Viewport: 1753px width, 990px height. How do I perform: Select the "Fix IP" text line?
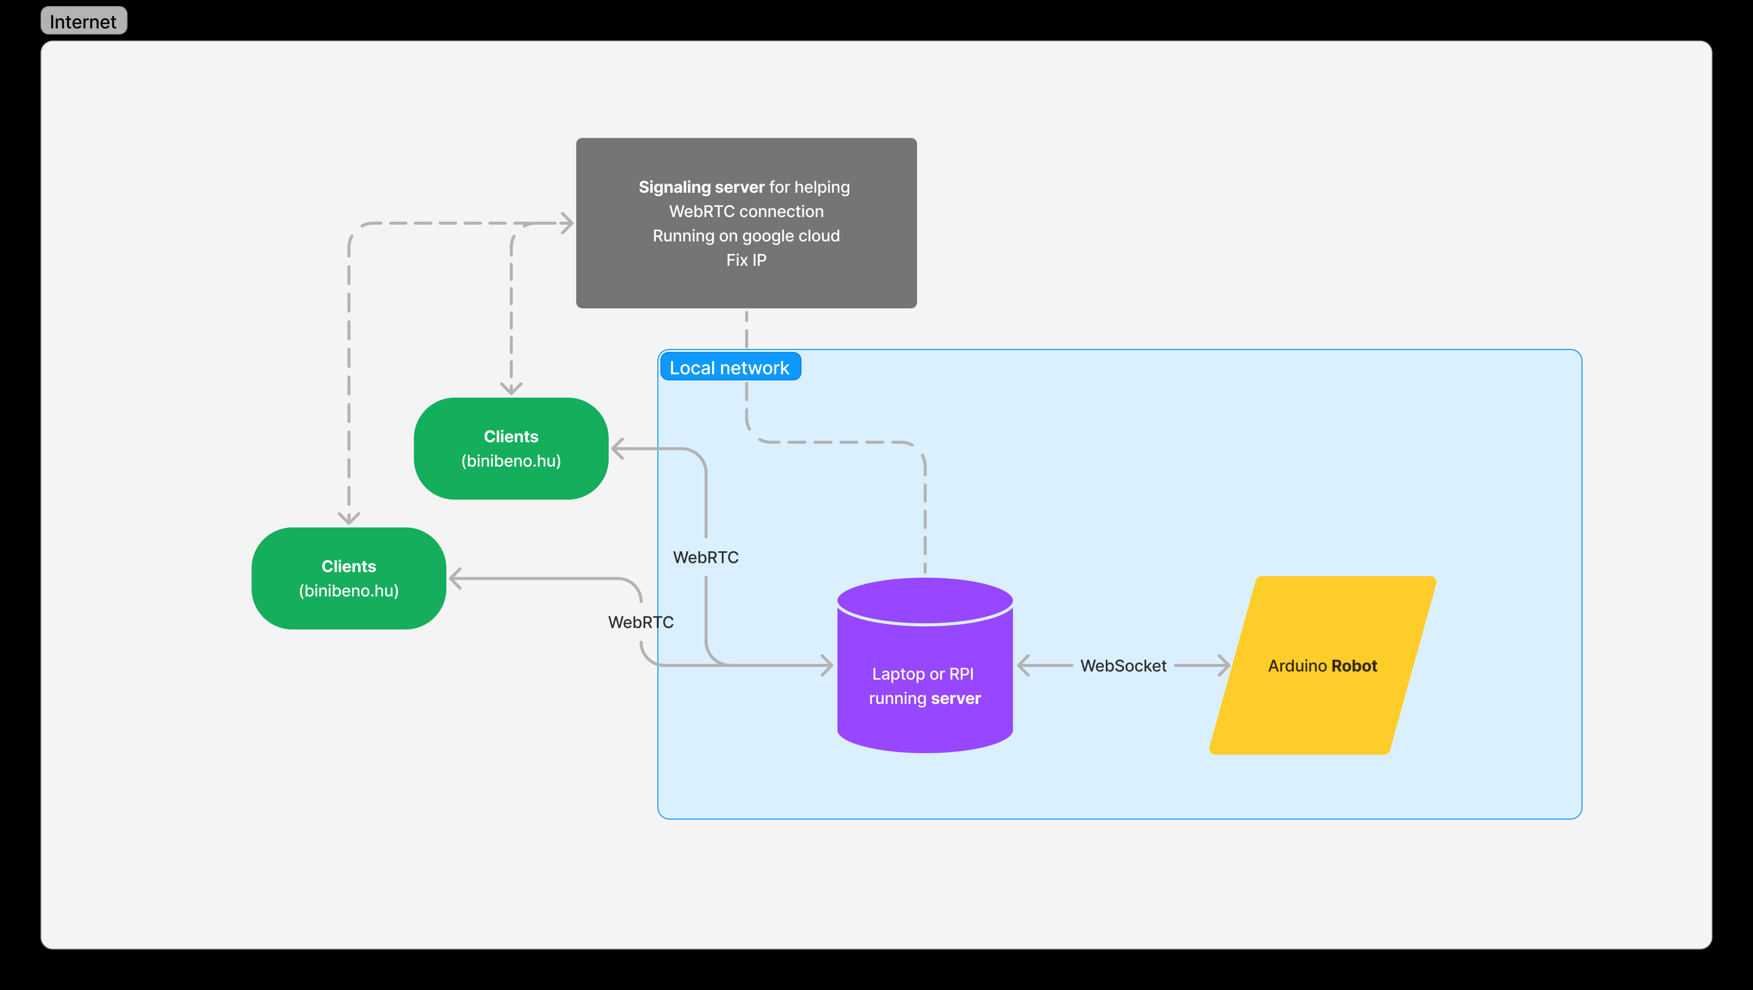coord(746,260)
